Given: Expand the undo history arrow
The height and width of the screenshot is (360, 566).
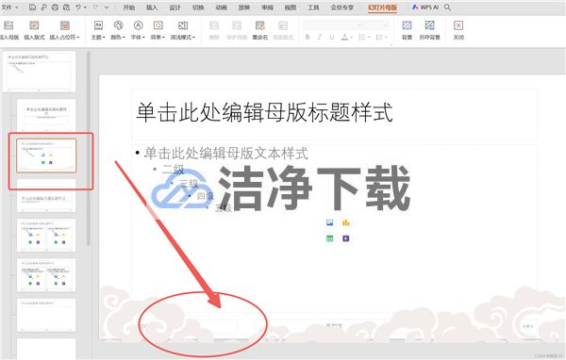Looking at the screenshot, I should 85,8.
